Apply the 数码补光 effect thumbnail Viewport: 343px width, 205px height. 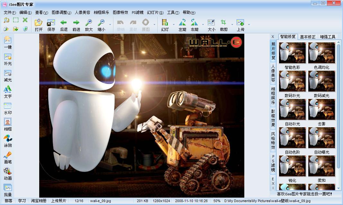(292, 81)
